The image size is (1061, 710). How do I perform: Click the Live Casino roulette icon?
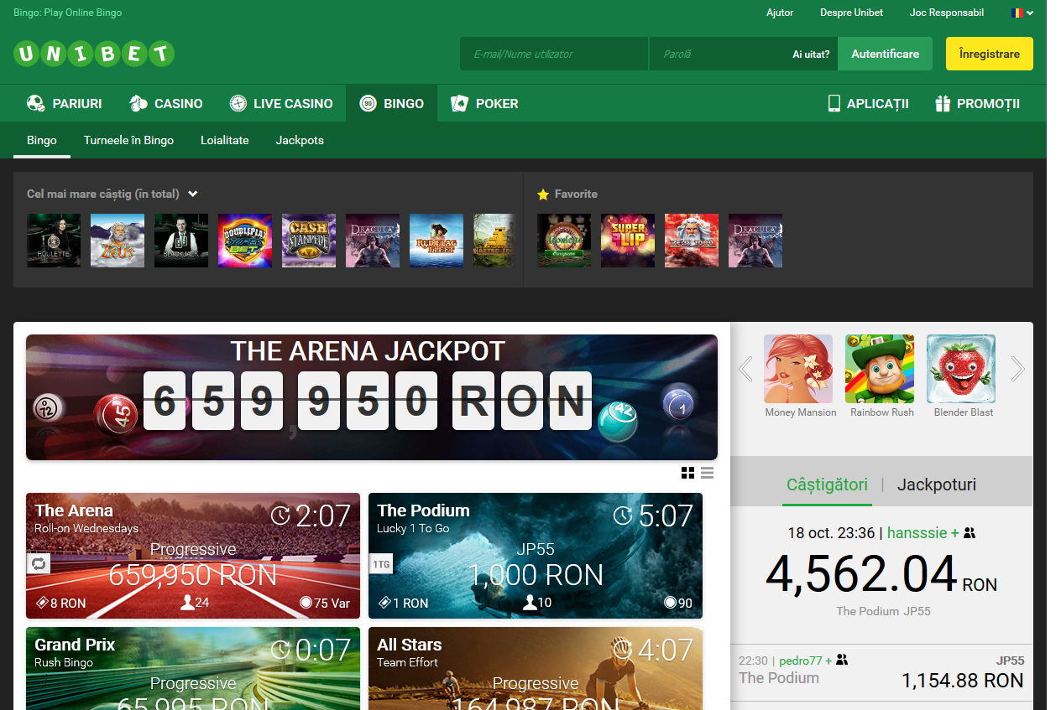tap(238, 104)
